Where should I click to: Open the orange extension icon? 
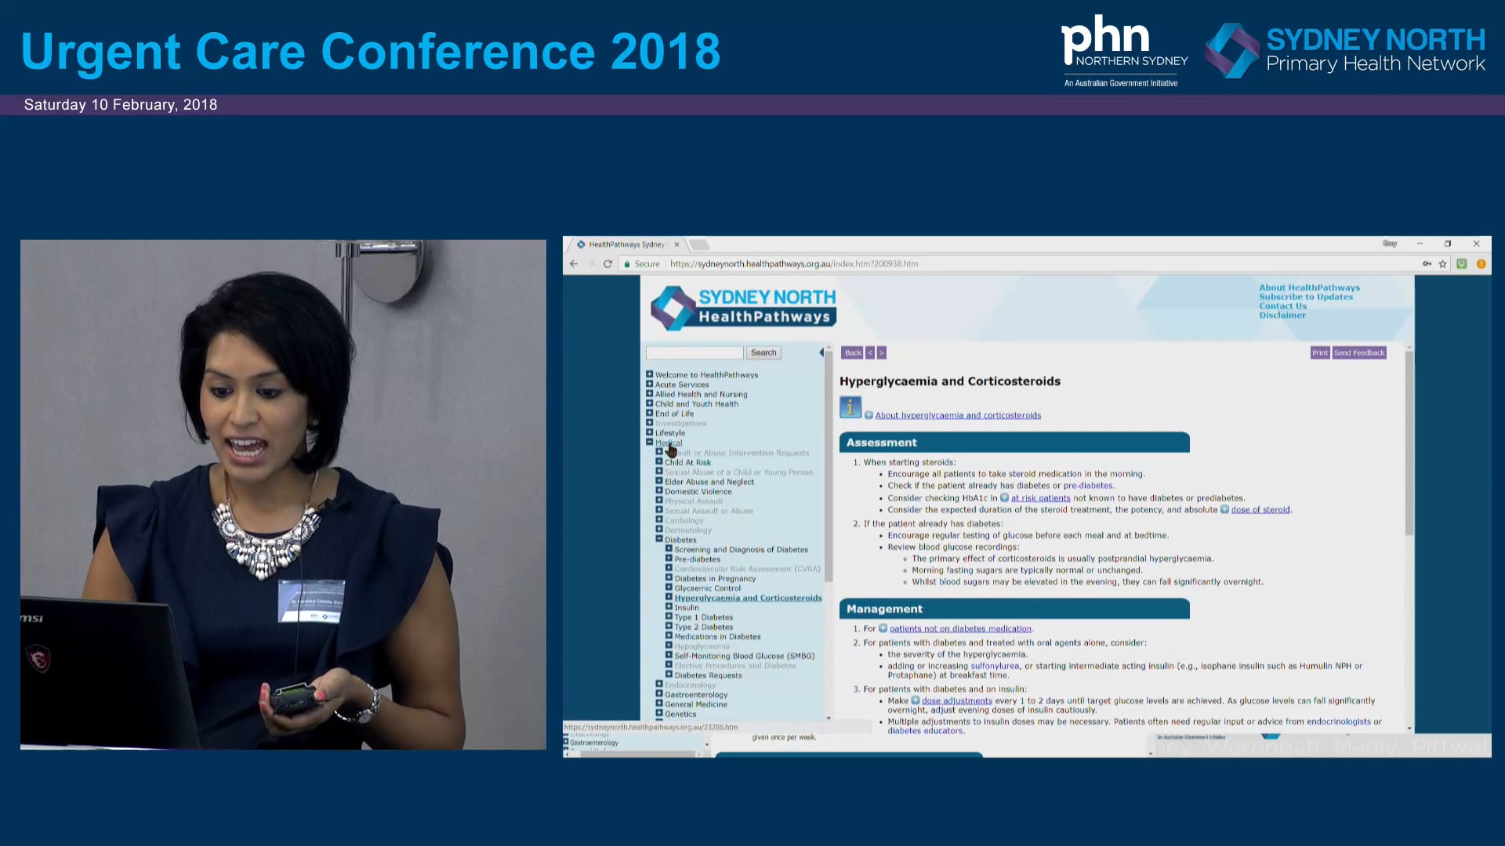tap(1481, 264)
